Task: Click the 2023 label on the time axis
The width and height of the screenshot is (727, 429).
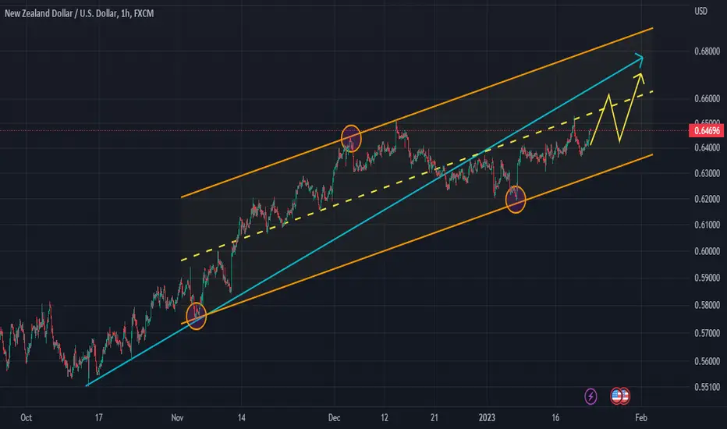Action: point(487,417)
